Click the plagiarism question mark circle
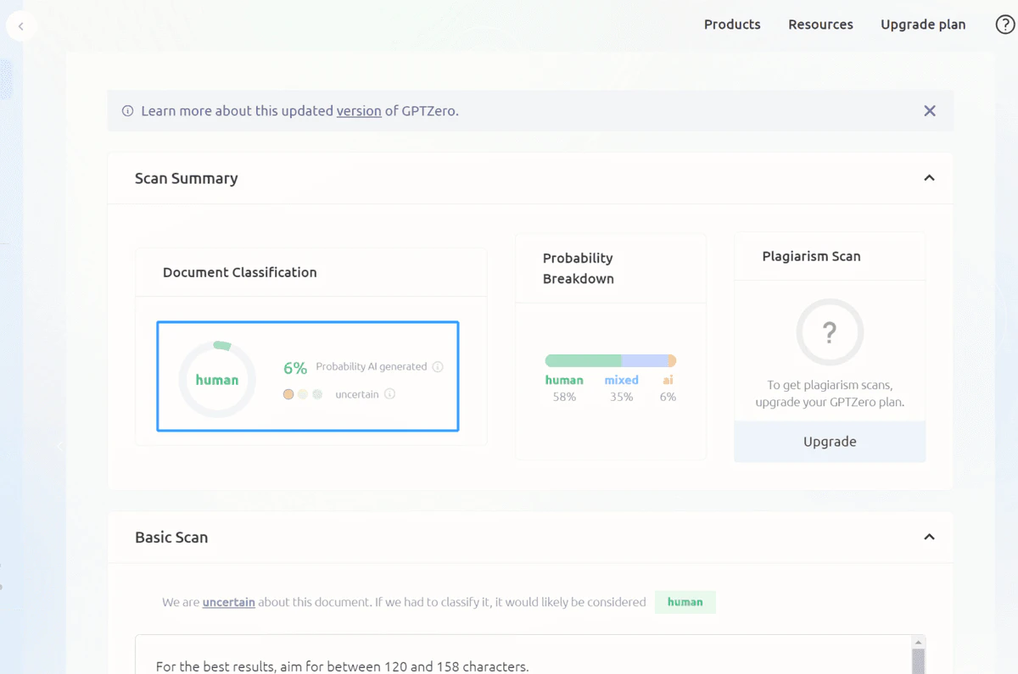 pyautogui.click(x=830, y=332)
